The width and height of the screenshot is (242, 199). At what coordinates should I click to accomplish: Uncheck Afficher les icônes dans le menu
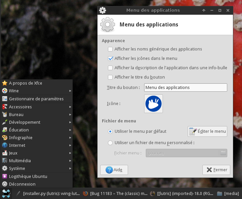110,58
